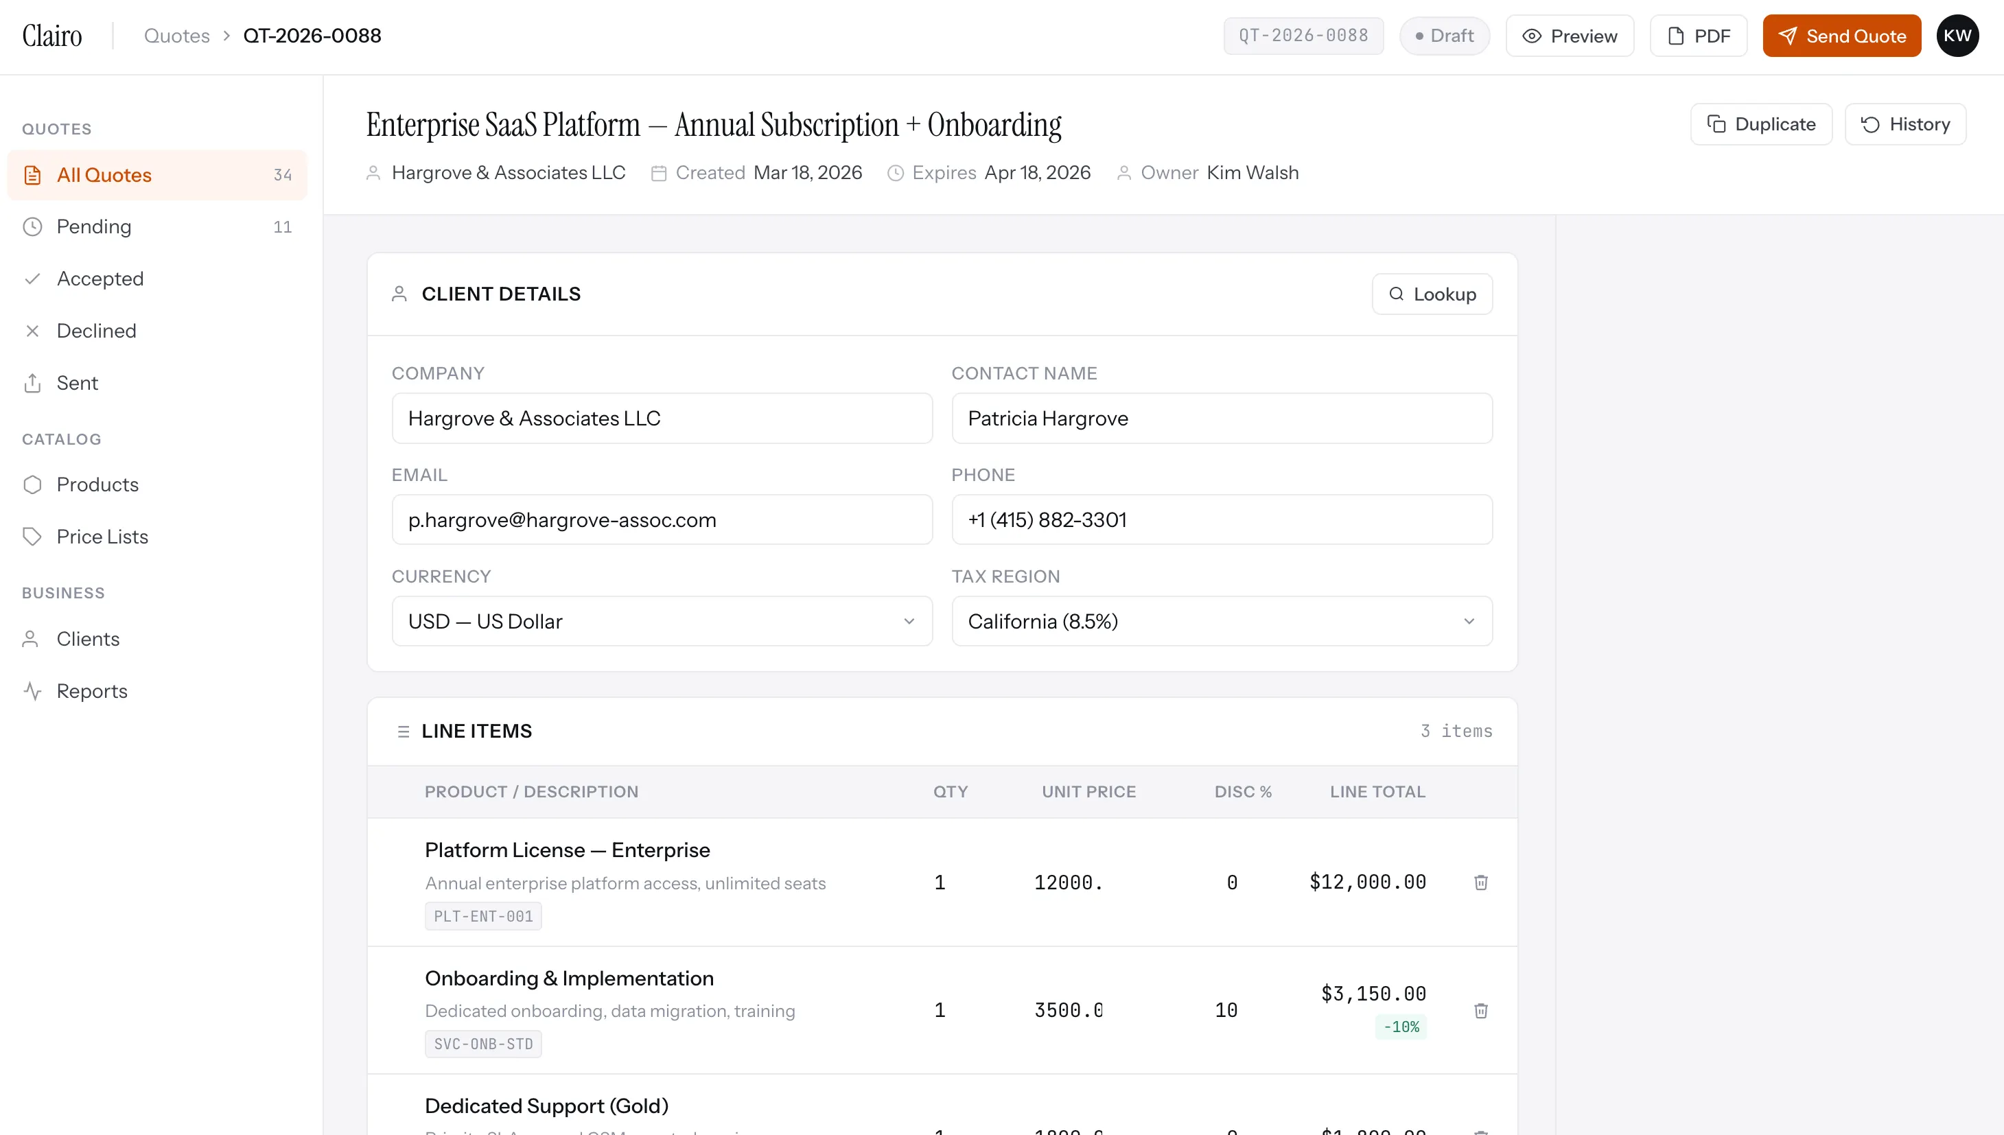
Task: Click the Contact Name input field
Action: [1222, 419]
